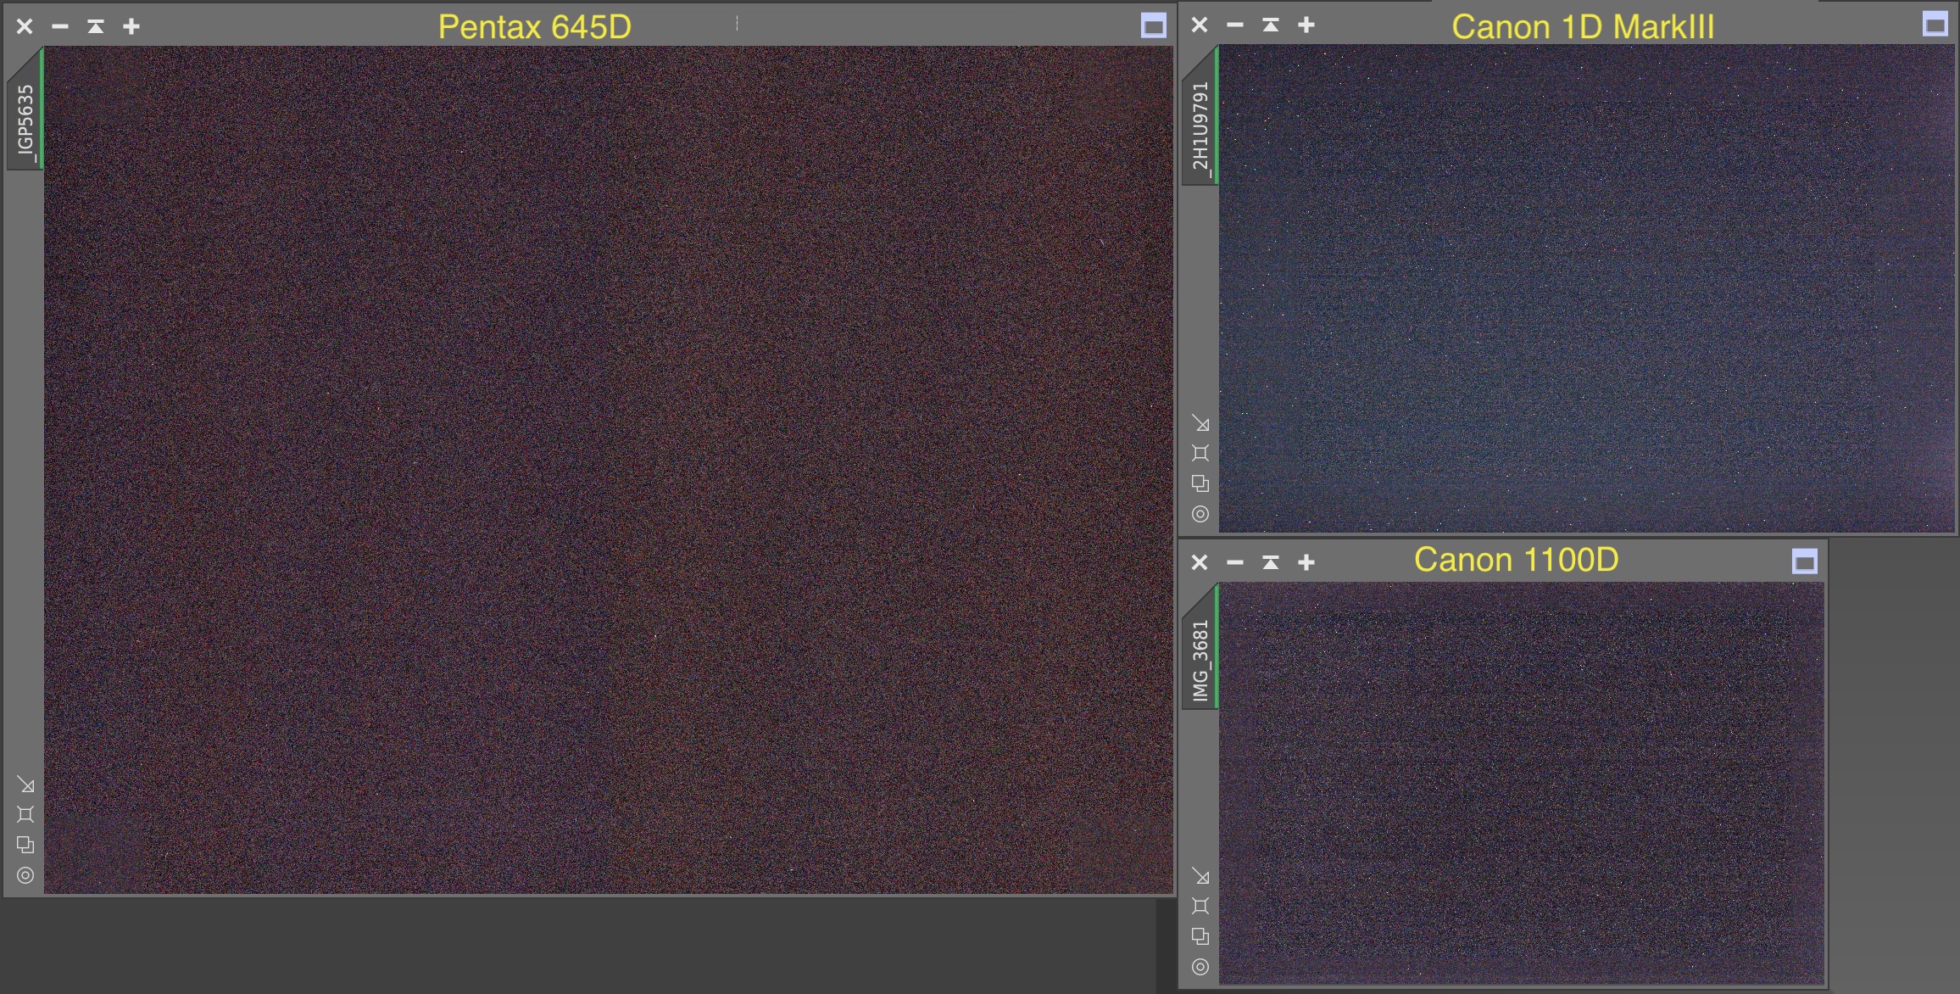Click inside the Canon 1100D image view
The image size is (1960, 994).
pos(1522,783)
